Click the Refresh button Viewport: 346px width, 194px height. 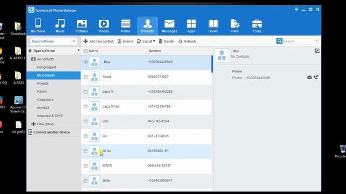point(187,41)
